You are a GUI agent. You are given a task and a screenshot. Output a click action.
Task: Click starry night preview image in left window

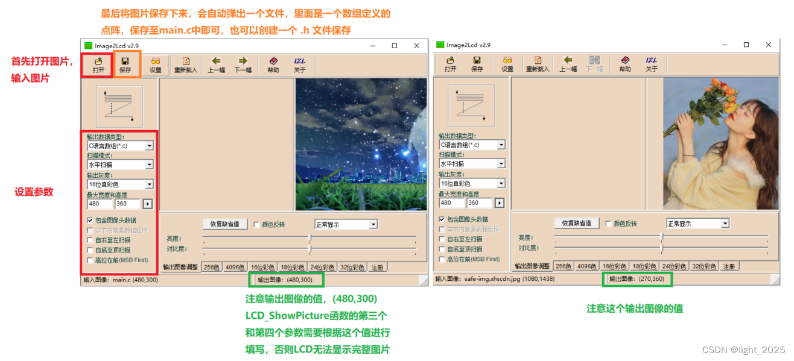click(x=361, y=144)
